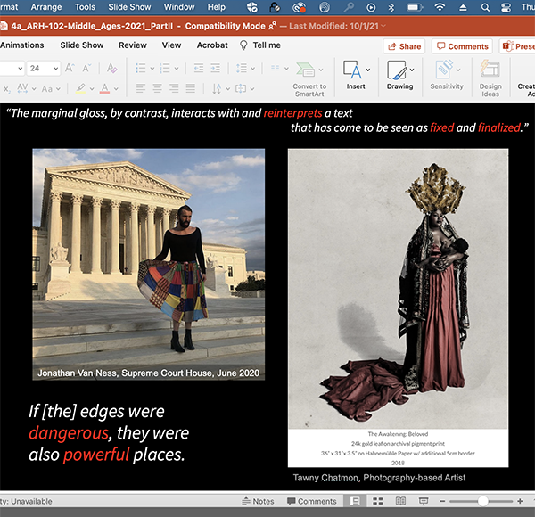Screen dimensions: 535x517
Task: Center the text
Action: pyautogui.click(x=157, y=88)
